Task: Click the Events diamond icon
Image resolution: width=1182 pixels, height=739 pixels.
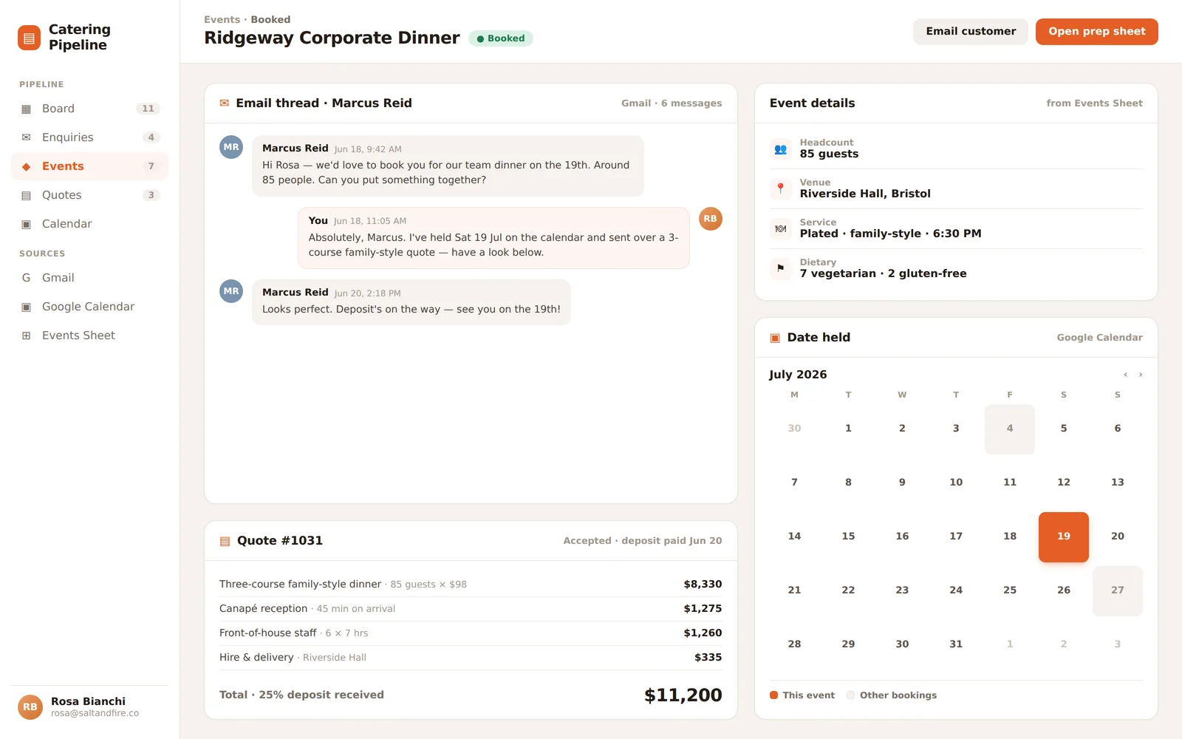Action: point(27,166)
